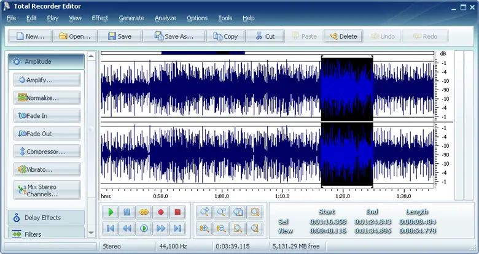Open the Normalize effect
This screenshot has width=479, height=254.
point(46,98)
